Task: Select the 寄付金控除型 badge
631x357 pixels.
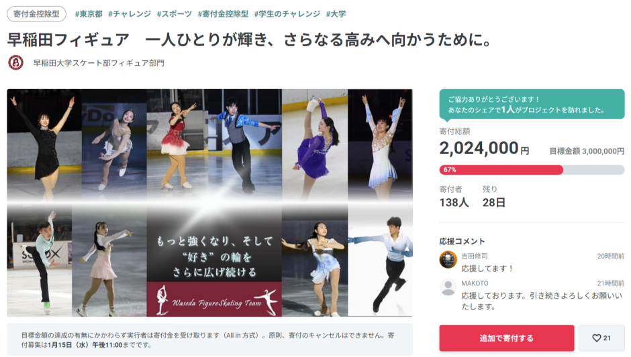Action: [x=37, y=13]
